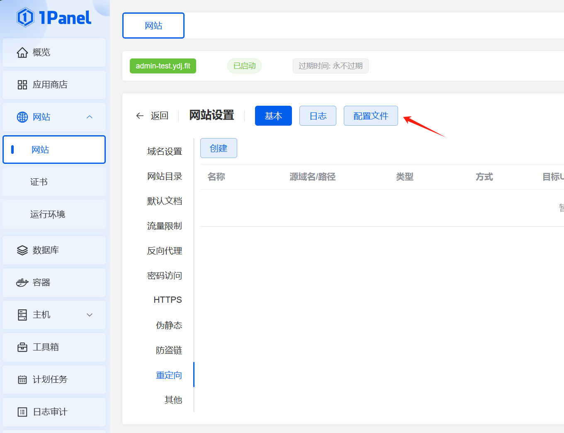Click the globe icon beside 网站
The width and height of the screenshot is (564, 433).
pos(22,117)
